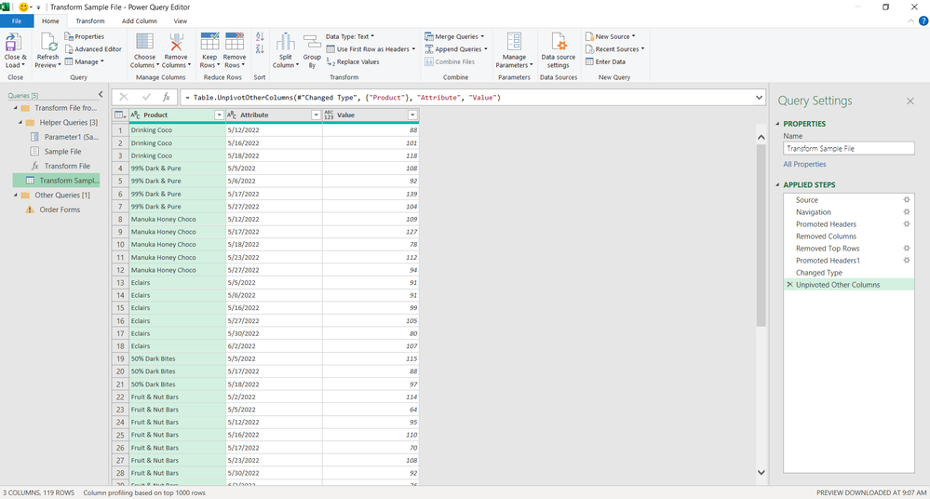Switch to the View tab
This screenshot has height=499, width=930.
(181, 20)
